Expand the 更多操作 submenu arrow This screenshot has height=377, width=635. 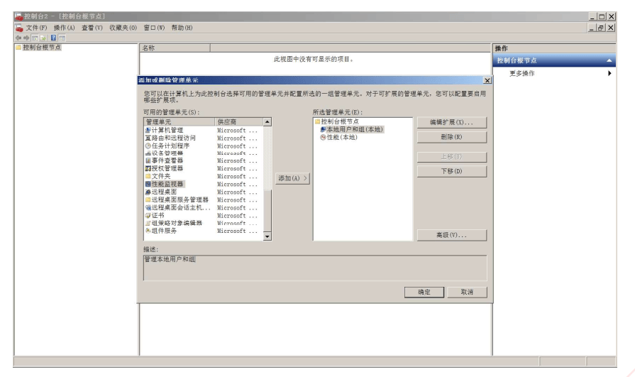[x=609, y=73]
